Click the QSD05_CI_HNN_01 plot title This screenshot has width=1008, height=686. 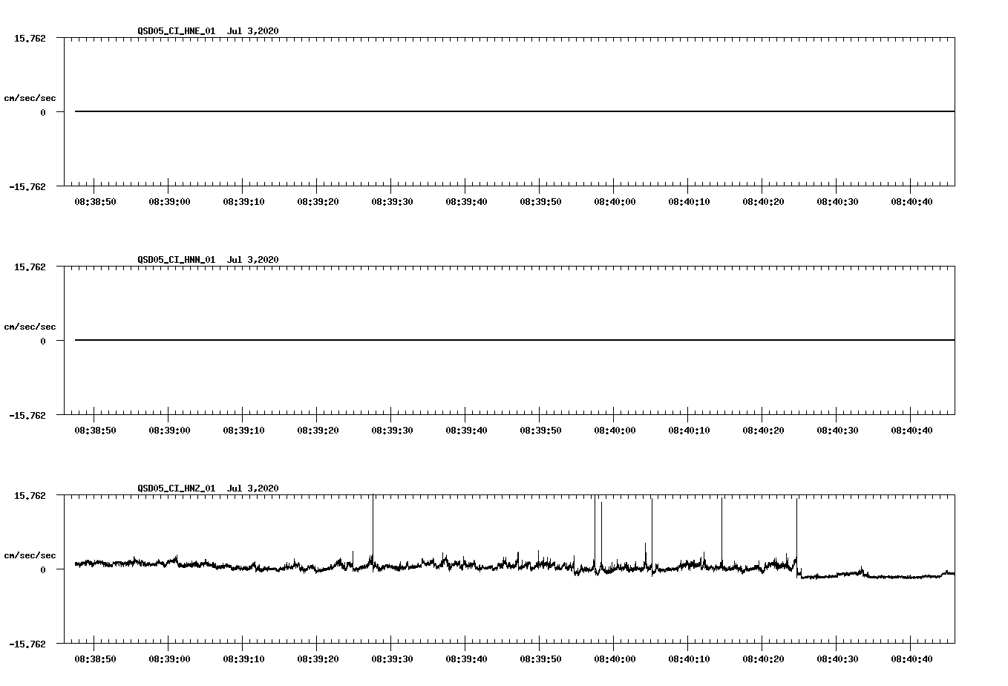tap(208, 259)
